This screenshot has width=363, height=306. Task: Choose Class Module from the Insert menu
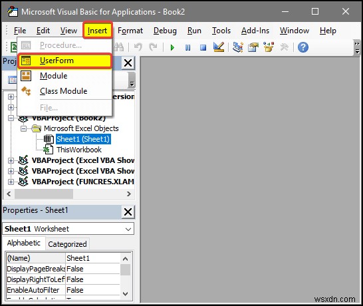65,91
